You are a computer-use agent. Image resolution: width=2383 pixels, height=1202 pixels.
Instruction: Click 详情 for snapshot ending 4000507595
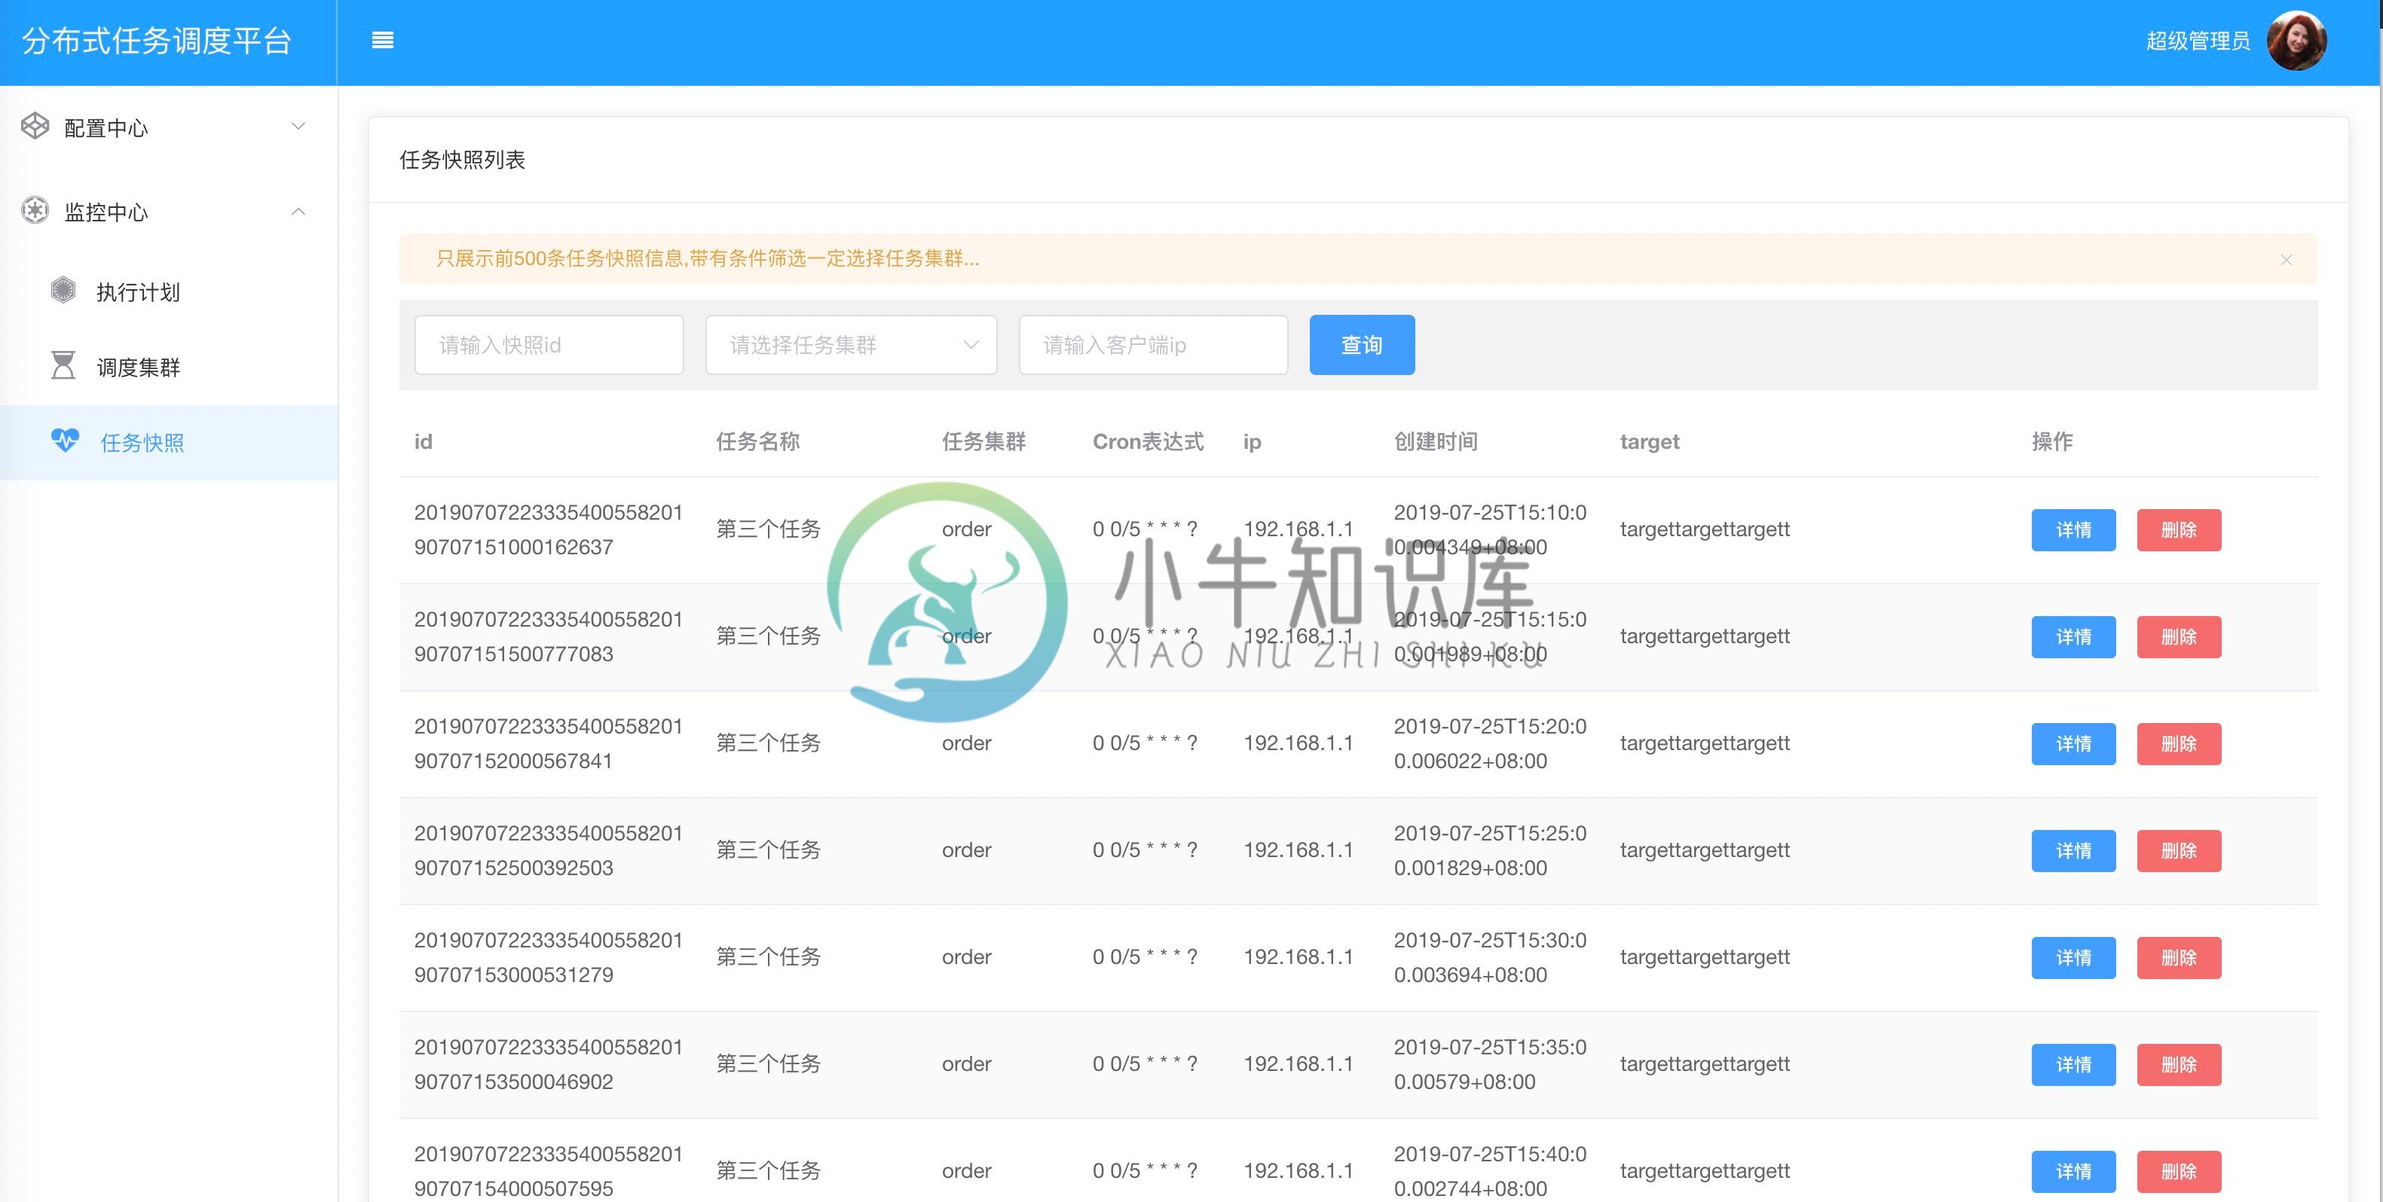pyautogui.click(x=2073, y=1171)
